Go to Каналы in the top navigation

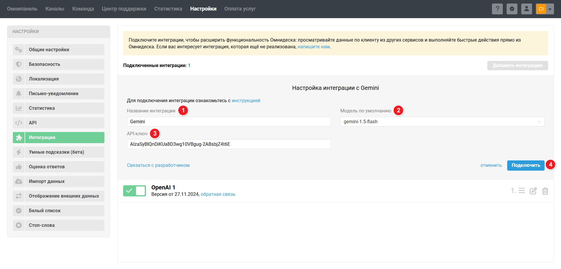click(55, 9)
